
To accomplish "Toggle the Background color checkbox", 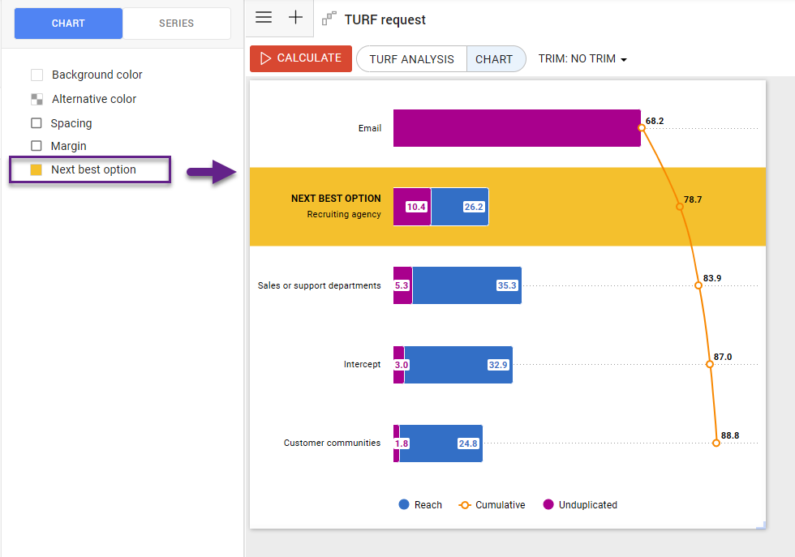I will coord(37,75).
